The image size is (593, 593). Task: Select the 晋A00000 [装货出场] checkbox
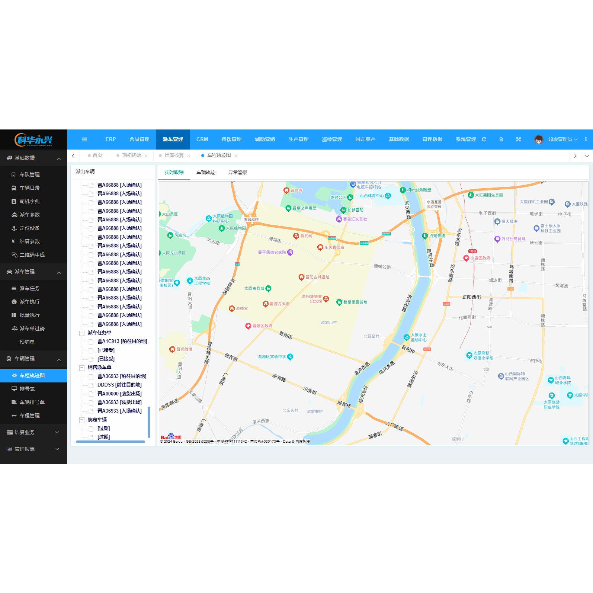[x=91, y=394]
